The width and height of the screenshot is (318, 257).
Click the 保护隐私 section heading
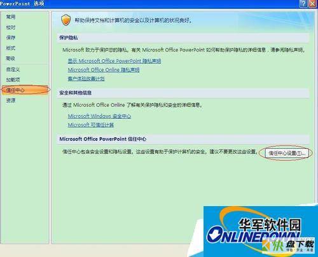click(x=69, y=38)
